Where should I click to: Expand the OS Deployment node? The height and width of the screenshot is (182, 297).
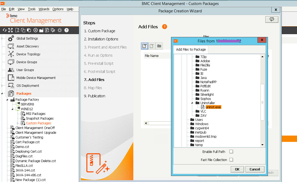tap(2, 86)
